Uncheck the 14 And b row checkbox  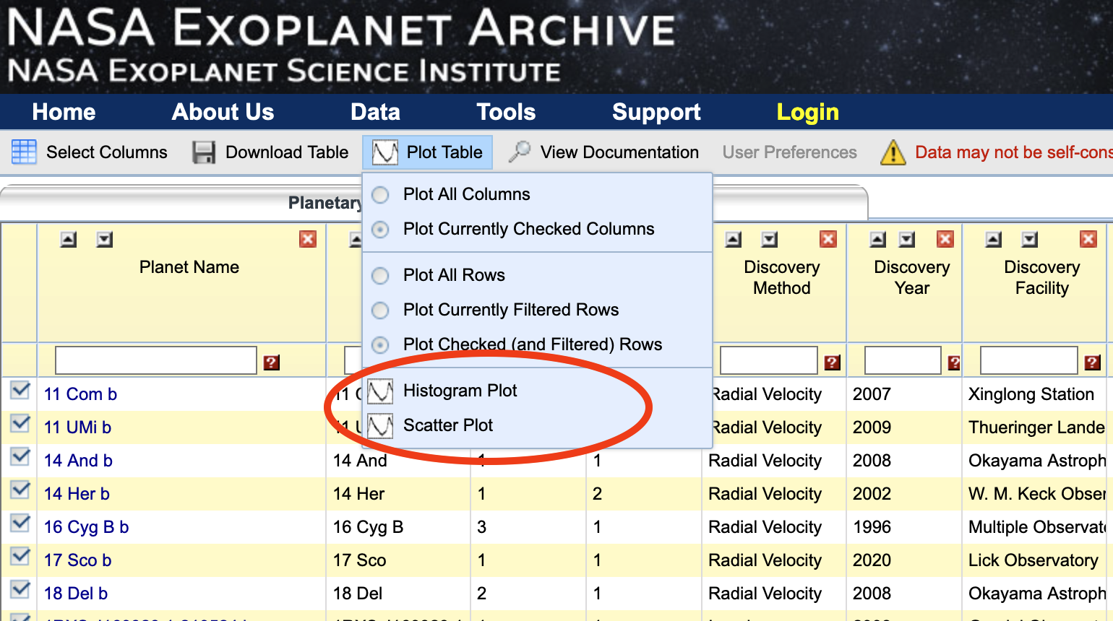(20, 457)
